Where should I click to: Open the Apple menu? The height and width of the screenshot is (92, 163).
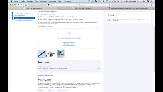tap(11, 1)
